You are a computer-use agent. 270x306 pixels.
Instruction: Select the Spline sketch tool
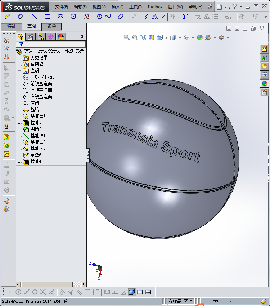click(x=108, y=17)
